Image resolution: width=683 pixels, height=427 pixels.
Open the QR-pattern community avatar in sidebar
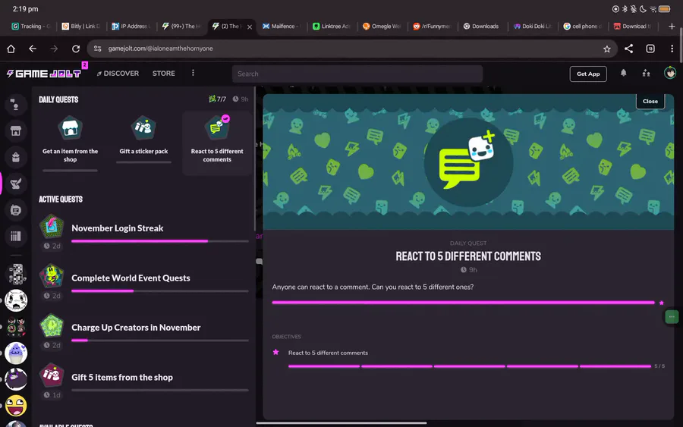tap(16, 274)
